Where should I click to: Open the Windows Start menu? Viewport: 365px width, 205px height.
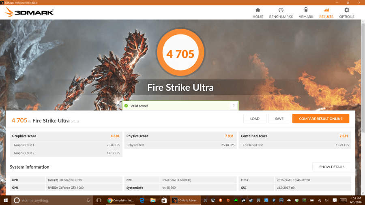tap(6, 200)
